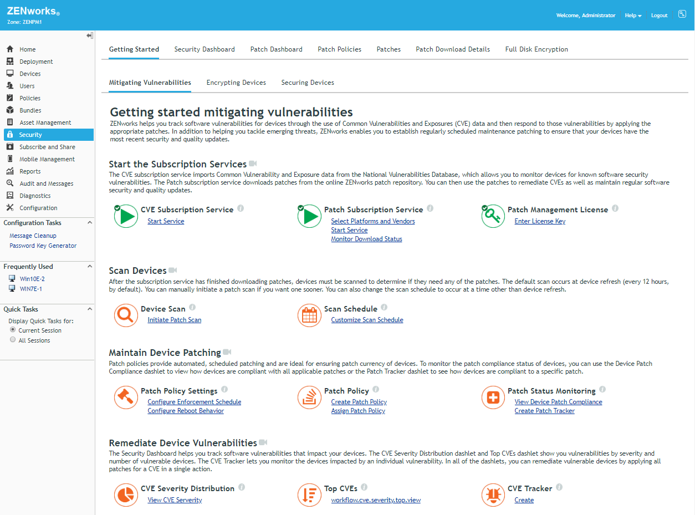Click the Patch Policy Settings gavel icon
Viewport: 695px width, 515px height.
(126, 397)
